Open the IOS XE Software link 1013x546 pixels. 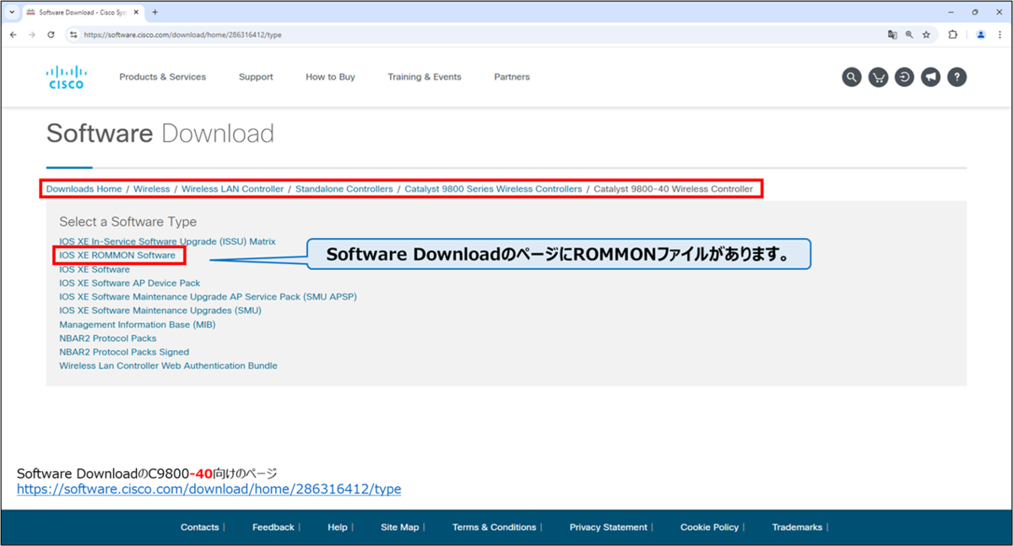tap(95, 269)
